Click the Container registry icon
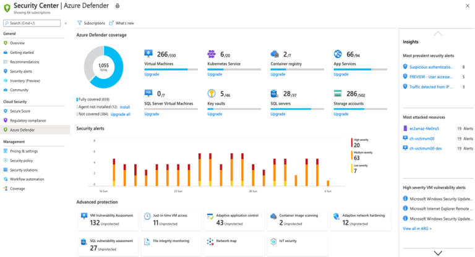The height and width of the screenshot is (257, 475). (x=275, y=55)
